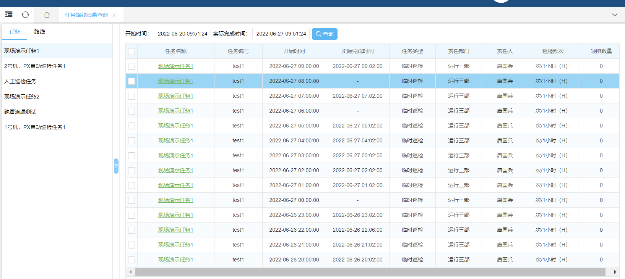Toggle the side panel splitter handle
625x279 pixels.
coord(116,166)
